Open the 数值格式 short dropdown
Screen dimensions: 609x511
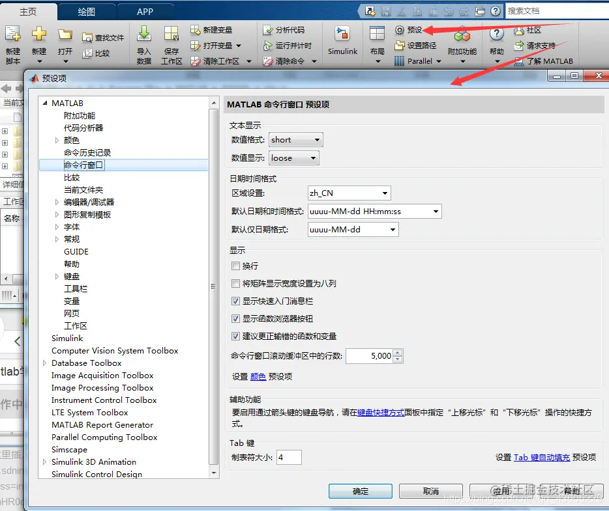pyautogui.click(x=295, y=139)
